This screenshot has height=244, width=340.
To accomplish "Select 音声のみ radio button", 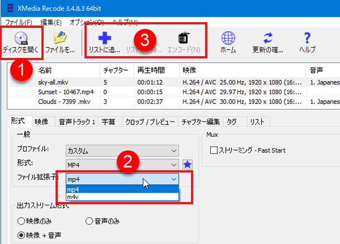I will click(x=89, y=221).
